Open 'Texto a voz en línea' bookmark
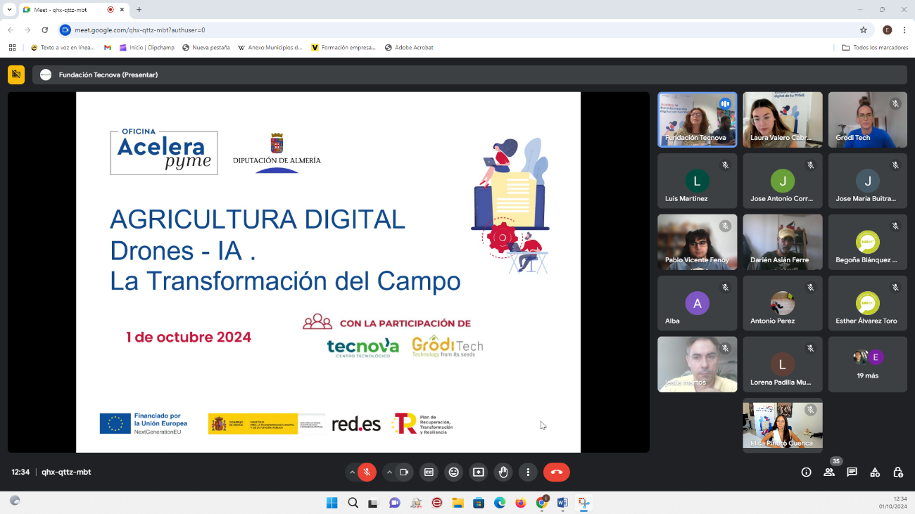Image resolution: width=915 pixels, height=514 pixels. [x=63, y=48]
